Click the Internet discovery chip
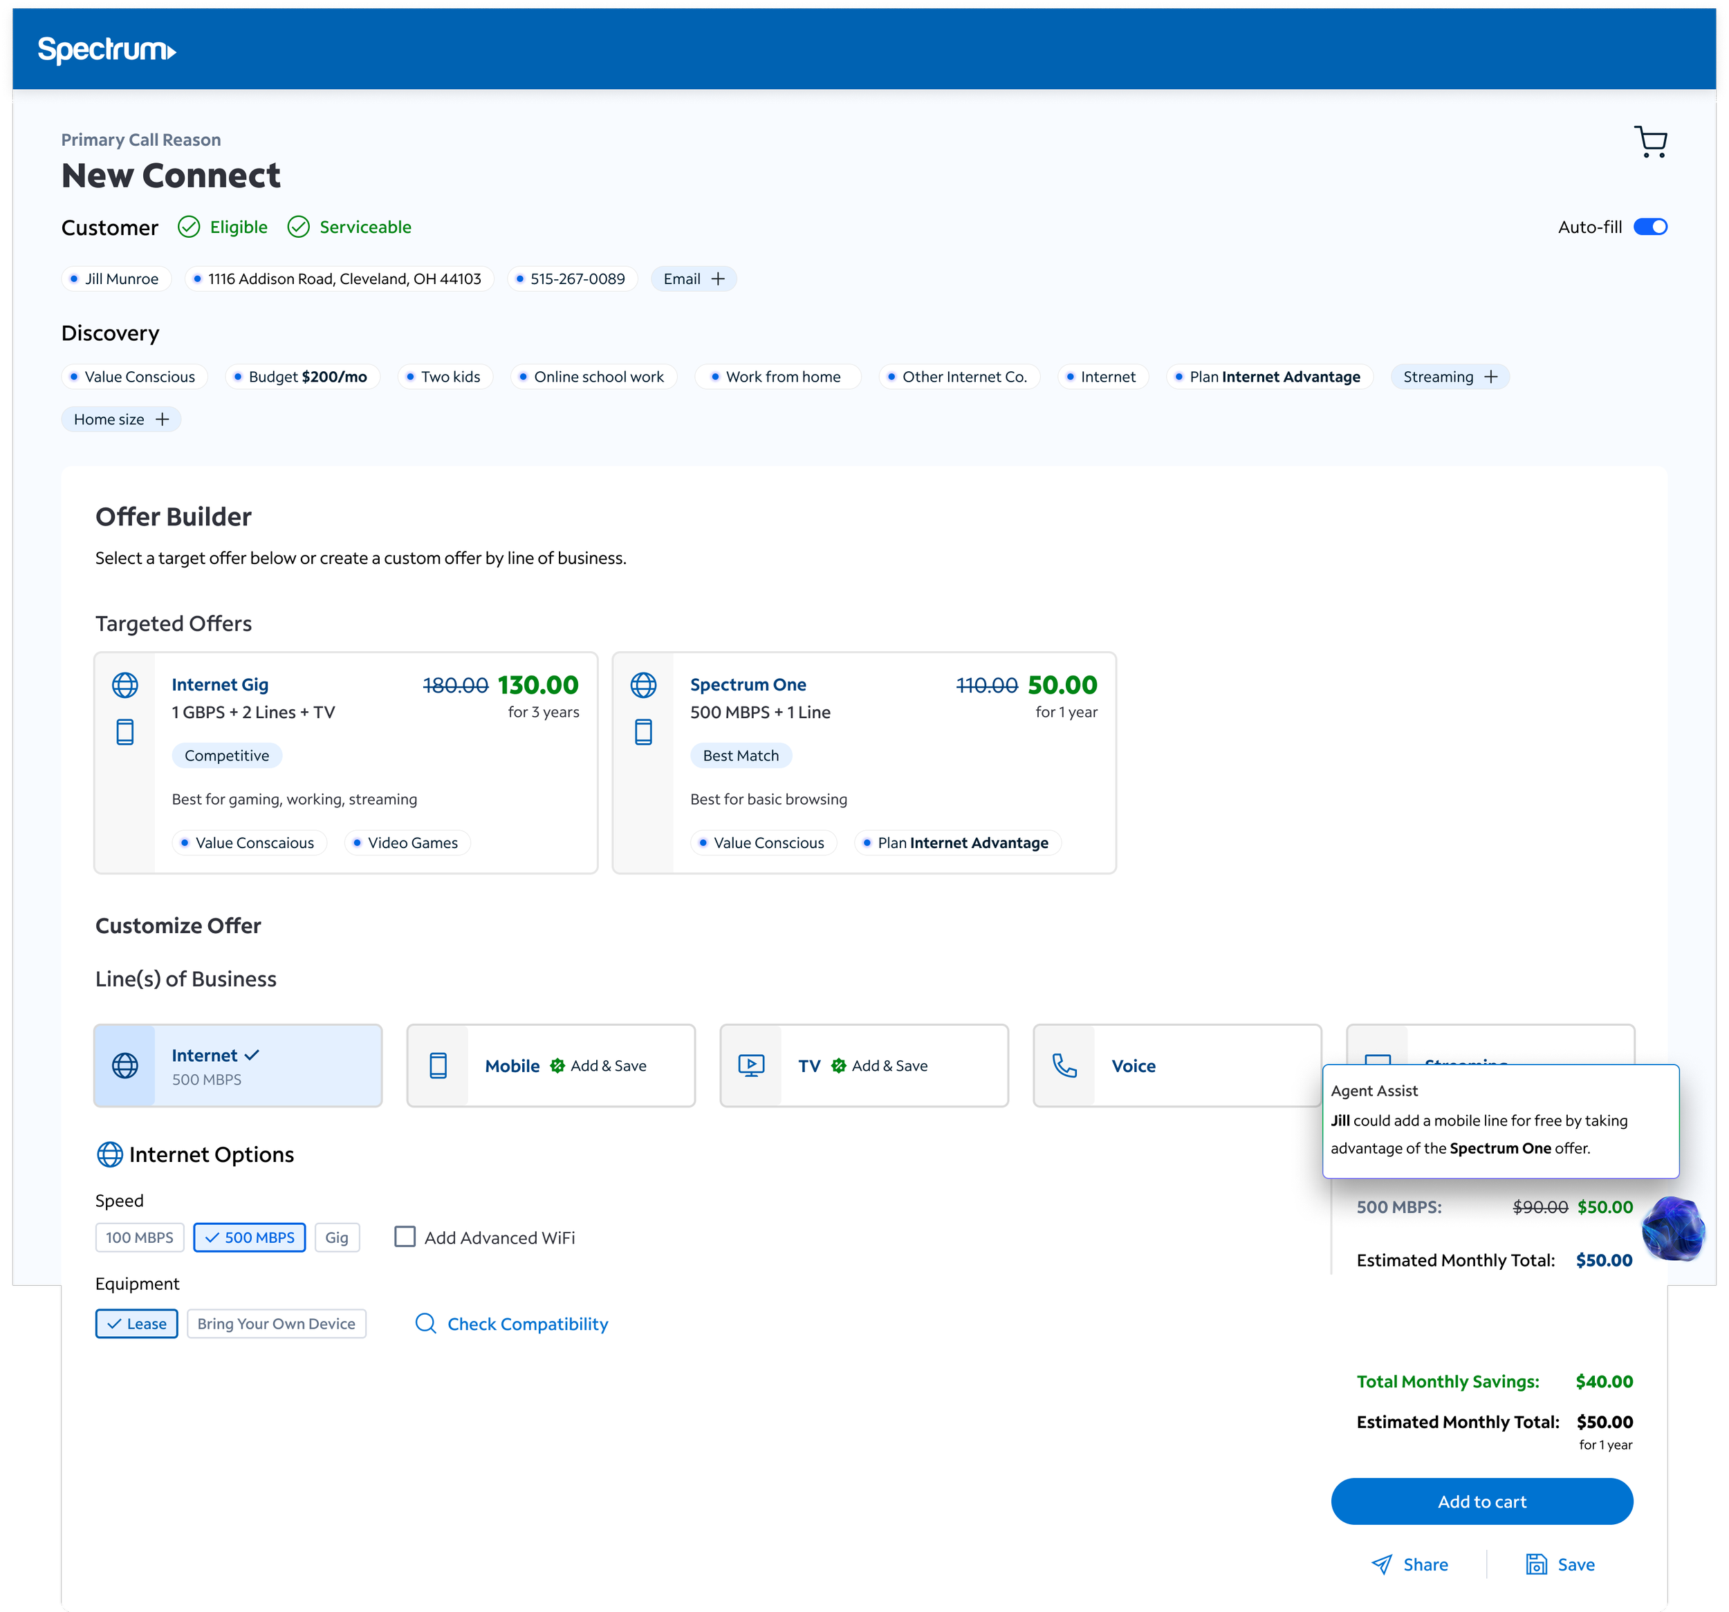 pos(1103,377)
